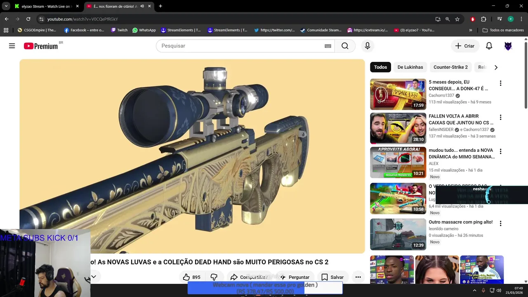This screenshot has width=528, height=297.
Task: Open Twitch bookmark
Action: pyautogui.click(x=119, y=30)
